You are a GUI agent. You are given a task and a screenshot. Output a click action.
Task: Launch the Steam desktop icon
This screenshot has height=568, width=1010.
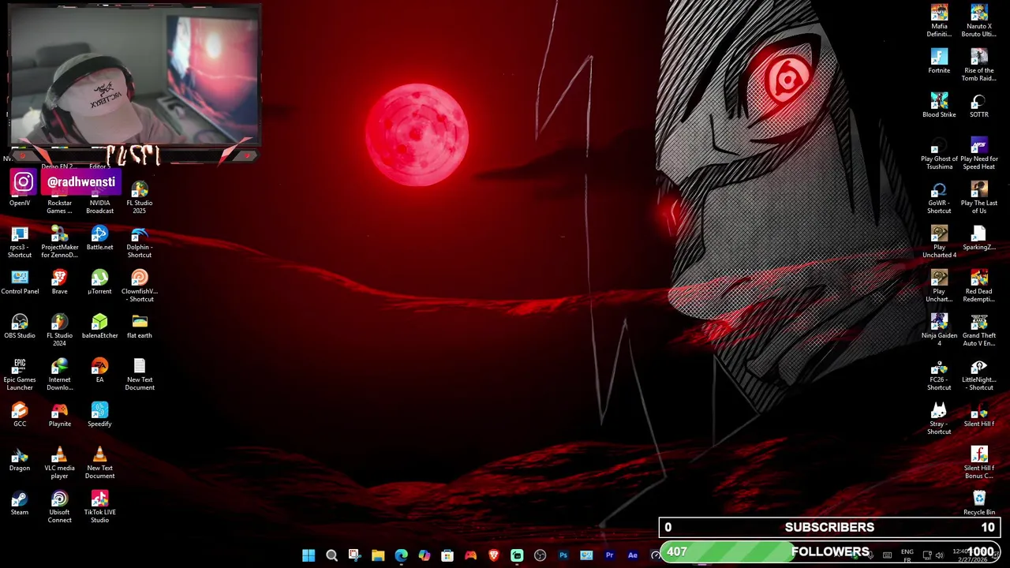20,503
